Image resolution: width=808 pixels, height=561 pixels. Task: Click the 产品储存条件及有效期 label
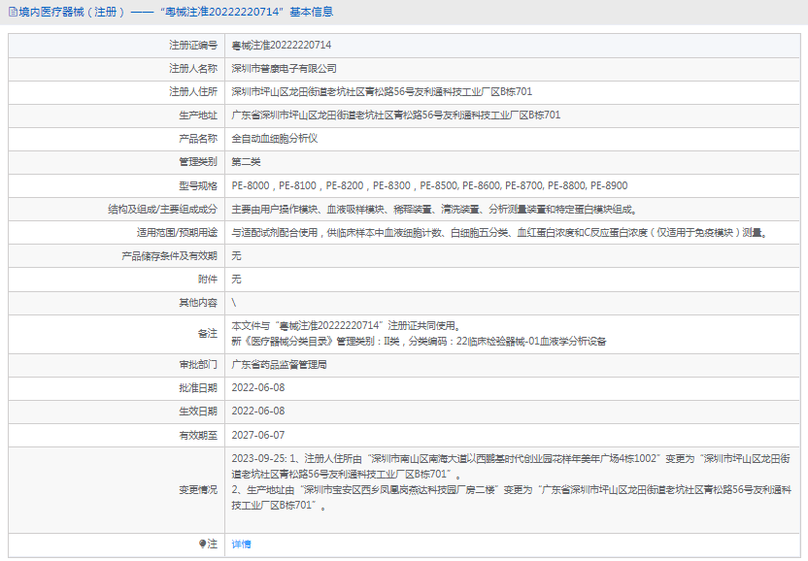pos(170,256)
